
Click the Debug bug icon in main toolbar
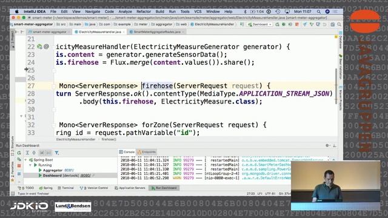click(284, 24)
